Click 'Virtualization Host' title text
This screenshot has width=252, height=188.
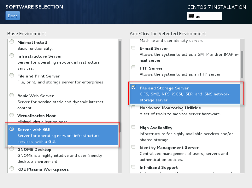(37, 116)
